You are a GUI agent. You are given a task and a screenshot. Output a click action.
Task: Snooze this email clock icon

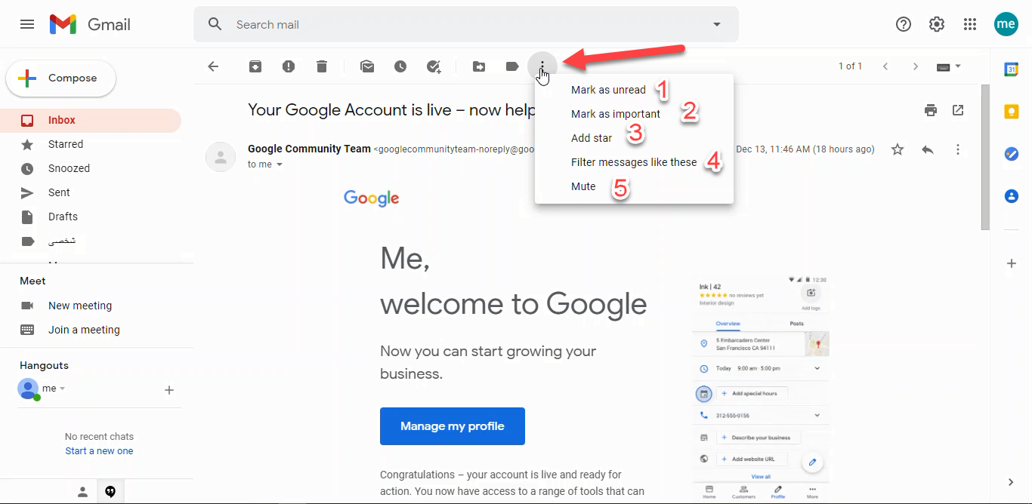[400, 66]
